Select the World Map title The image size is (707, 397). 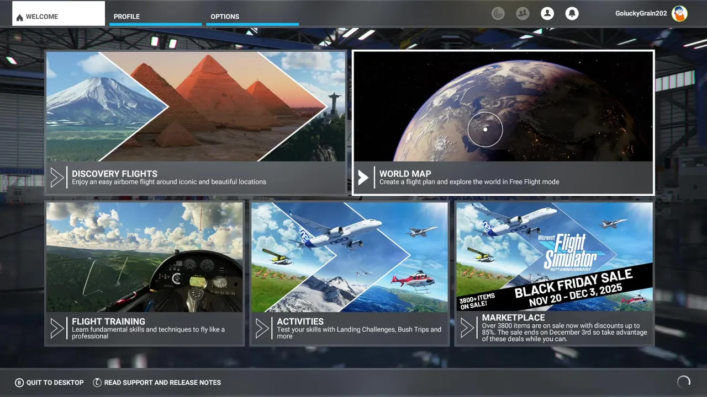pos(405,174)
